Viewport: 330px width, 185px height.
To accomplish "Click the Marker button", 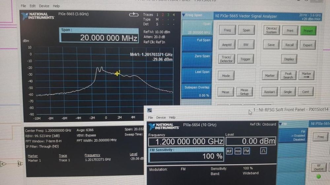I will pyautogui.click(x=270, y=75).
